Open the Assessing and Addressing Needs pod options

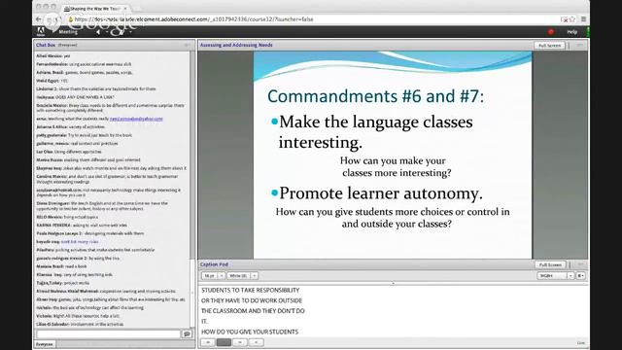[x=579, y=46]
